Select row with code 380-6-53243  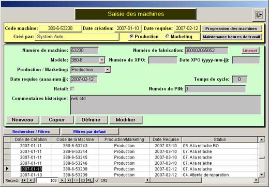131,146
